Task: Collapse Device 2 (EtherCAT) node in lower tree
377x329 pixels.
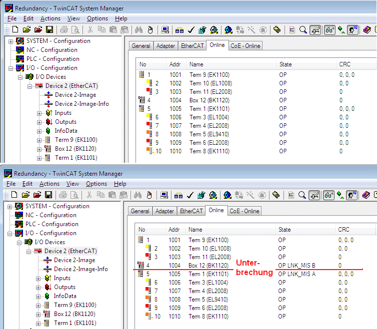Action: point(29,251)
